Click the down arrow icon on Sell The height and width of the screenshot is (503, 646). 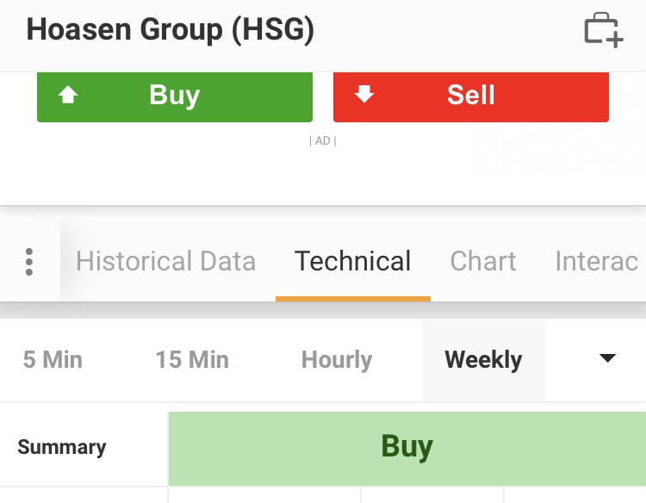tap(364, 95)
